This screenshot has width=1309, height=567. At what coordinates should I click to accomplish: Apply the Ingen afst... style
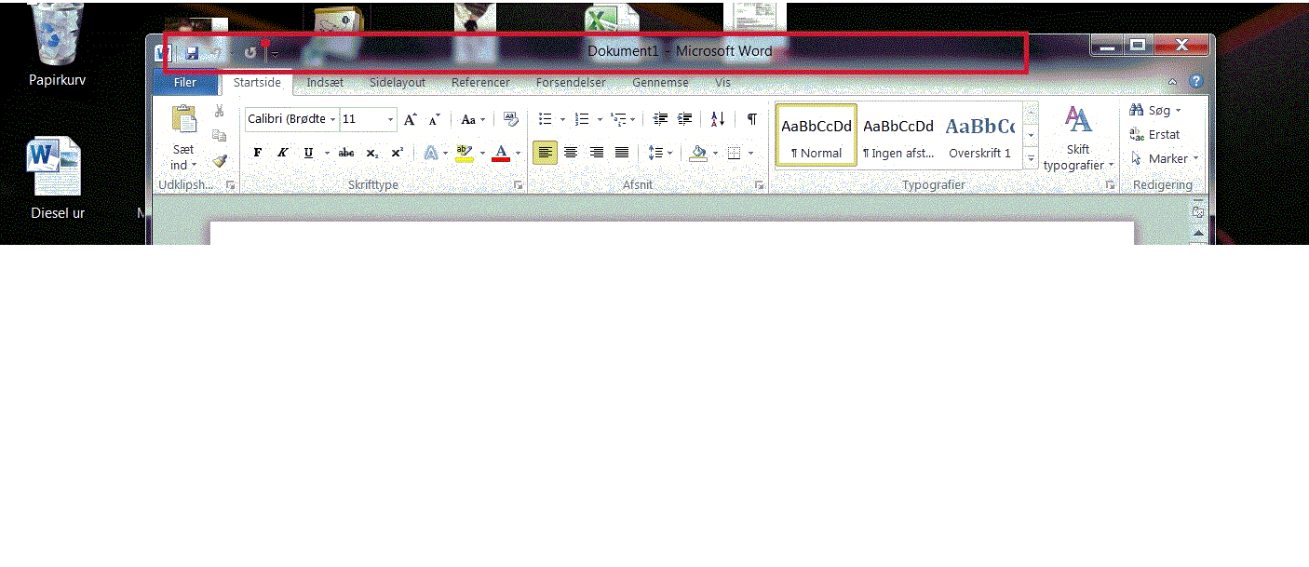898,135
